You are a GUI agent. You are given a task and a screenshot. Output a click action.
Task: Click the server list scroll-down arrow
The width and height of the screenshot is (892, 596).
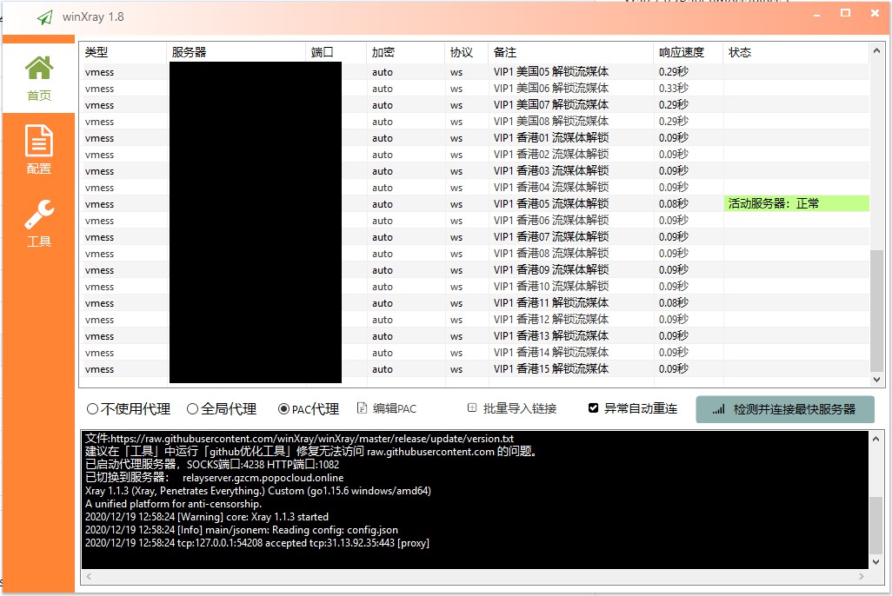[x=876, y=380]
